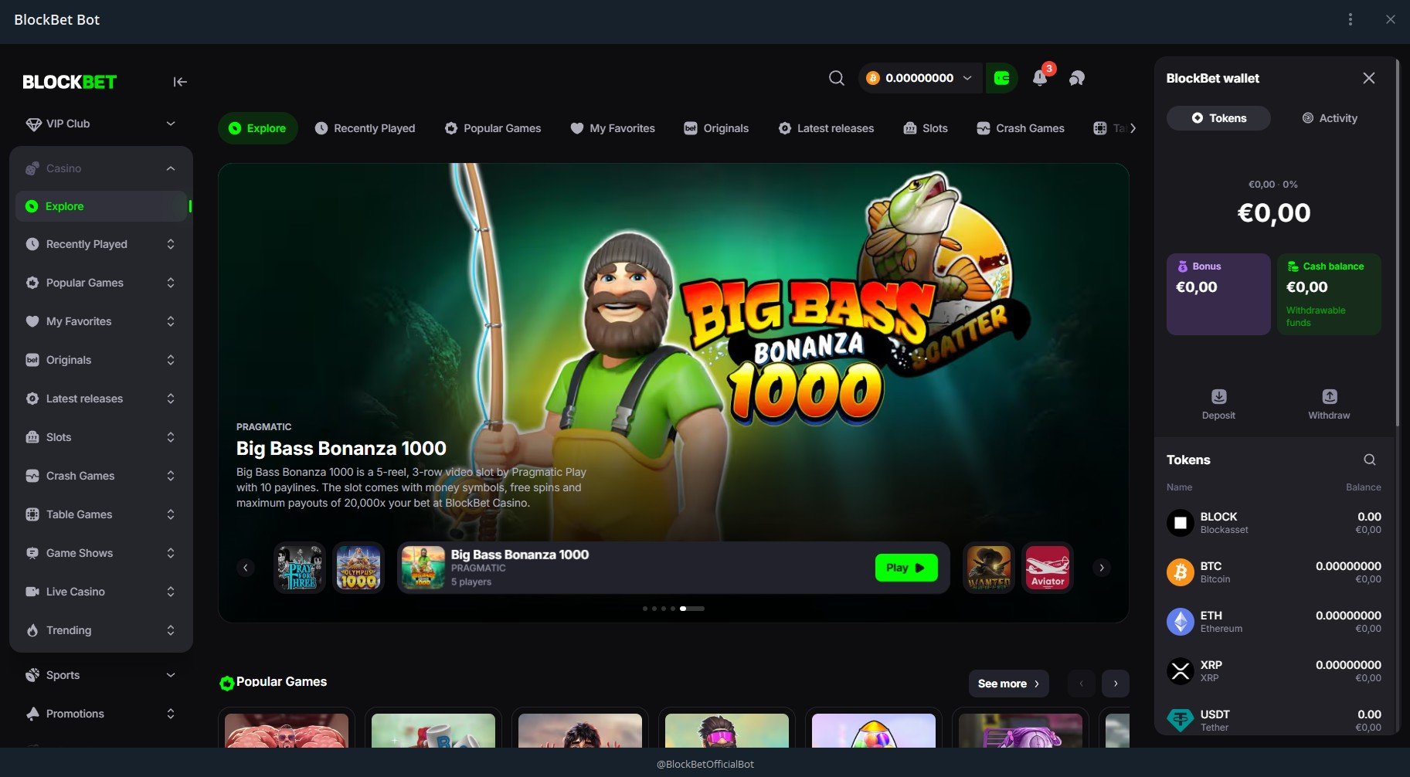This screenshot has width=1410, height=777.
Task: Click the Deposit icon in wallet
Action: [x=1218, y=397]
